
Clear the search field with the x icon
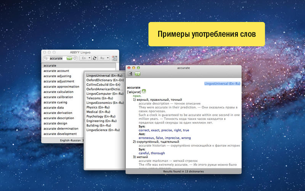coord(75,58)
